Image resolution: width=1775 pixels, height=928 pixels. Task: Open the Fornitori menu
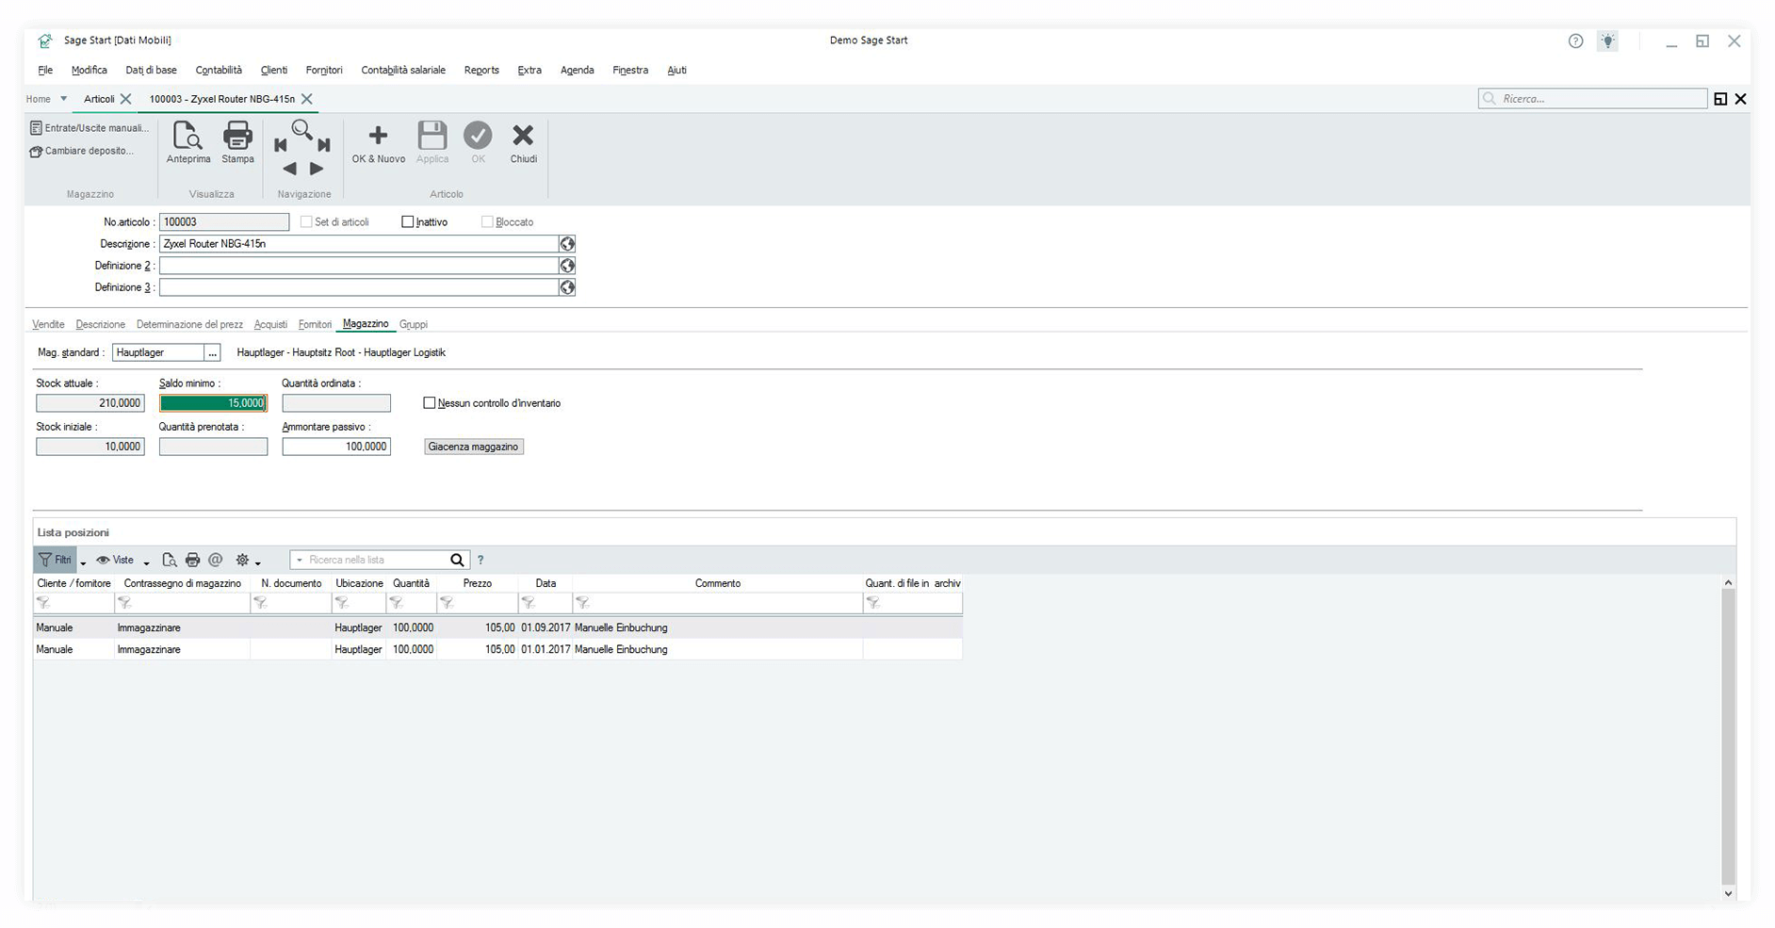pyautogui.click(x=324, y=71)
